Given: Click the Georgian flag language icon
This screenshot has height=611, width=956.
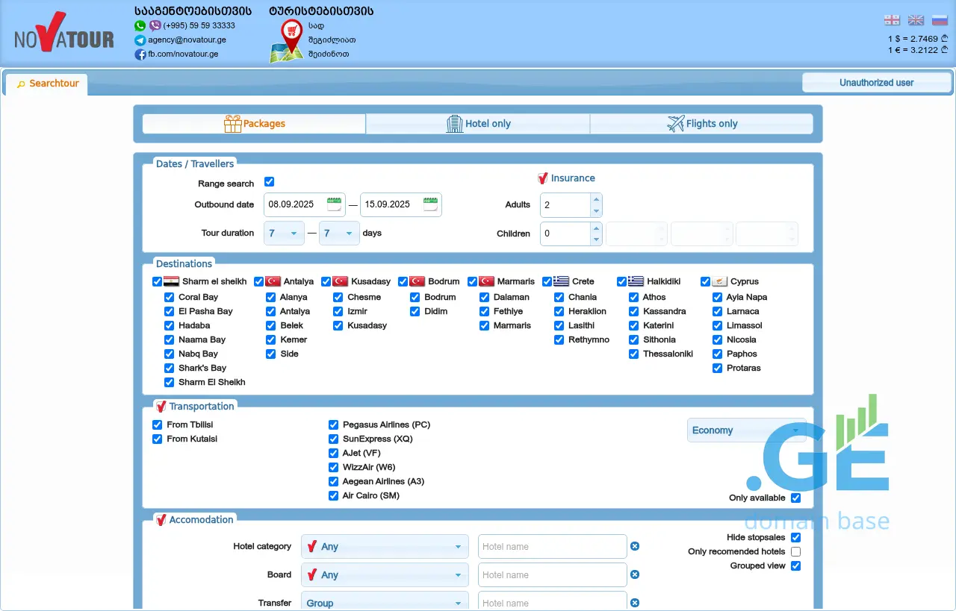Looking at the screenshot, I should [x=892, y=20].
